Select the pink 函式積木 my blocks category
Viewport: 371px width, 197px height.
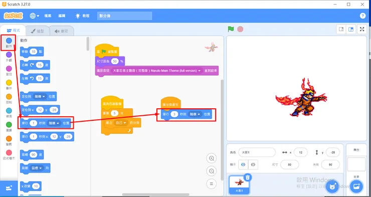pos(9,155)
